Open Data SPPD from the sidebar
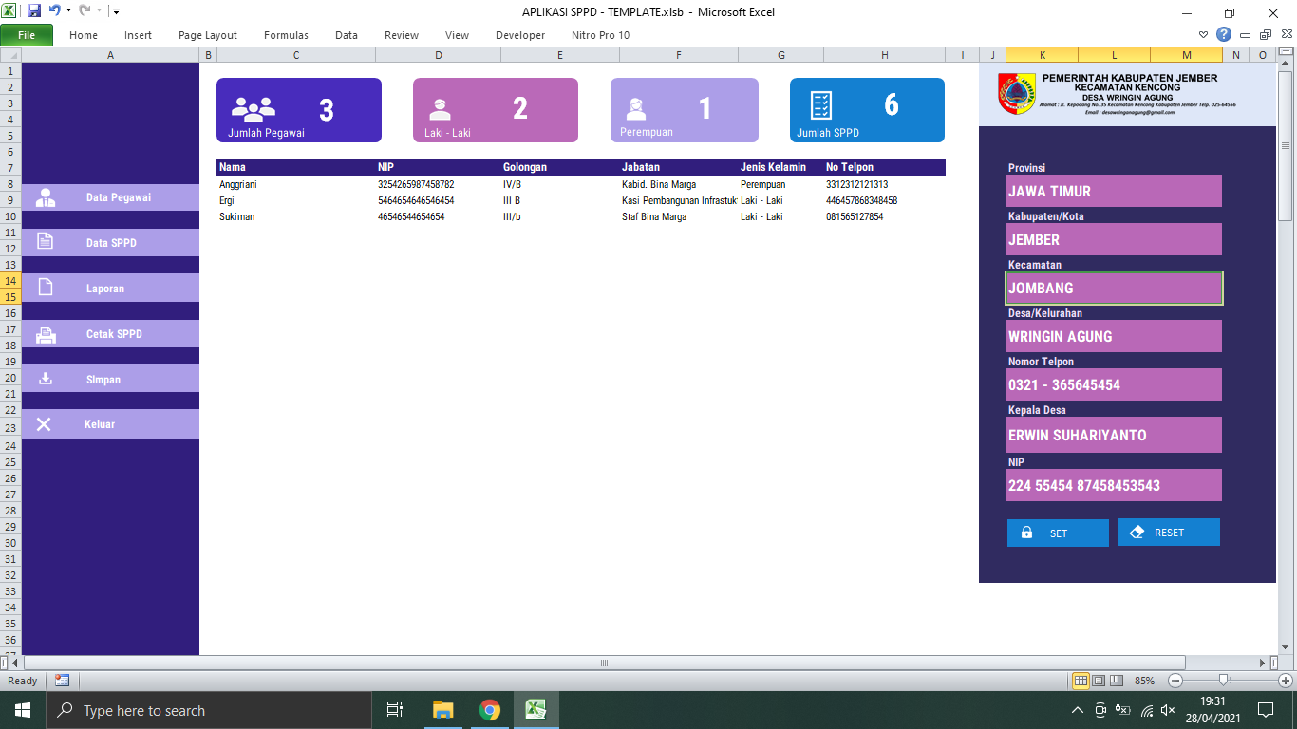The image size is (1297, 729). coord(44,243)
